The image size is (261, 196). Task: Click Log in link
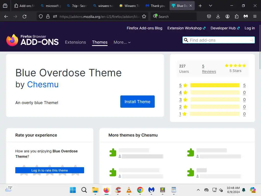pos(250,28)
